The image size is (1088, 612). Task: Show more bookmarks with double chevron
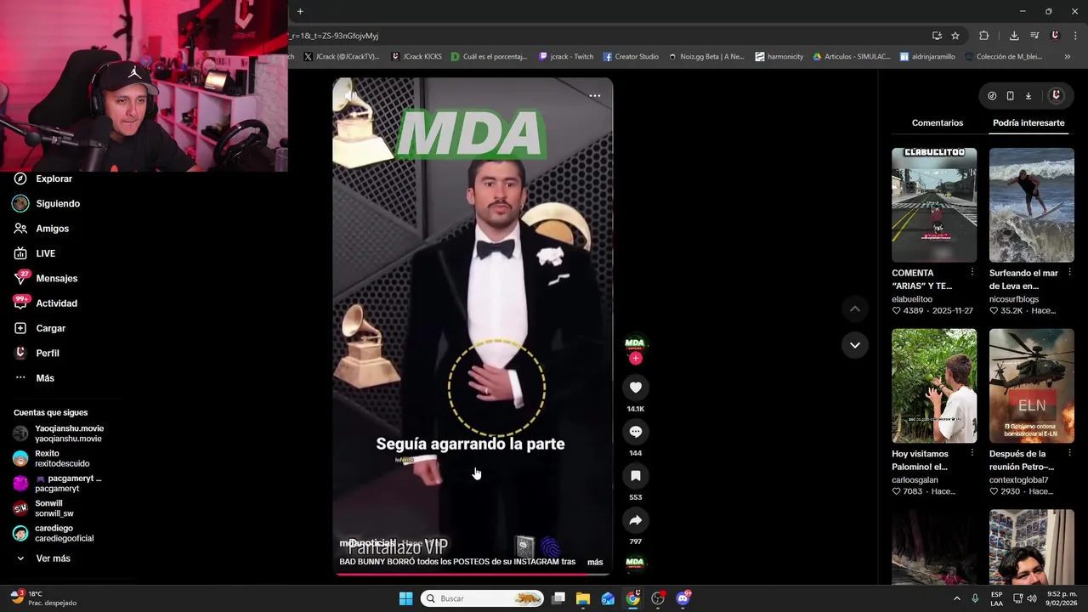1068,57
